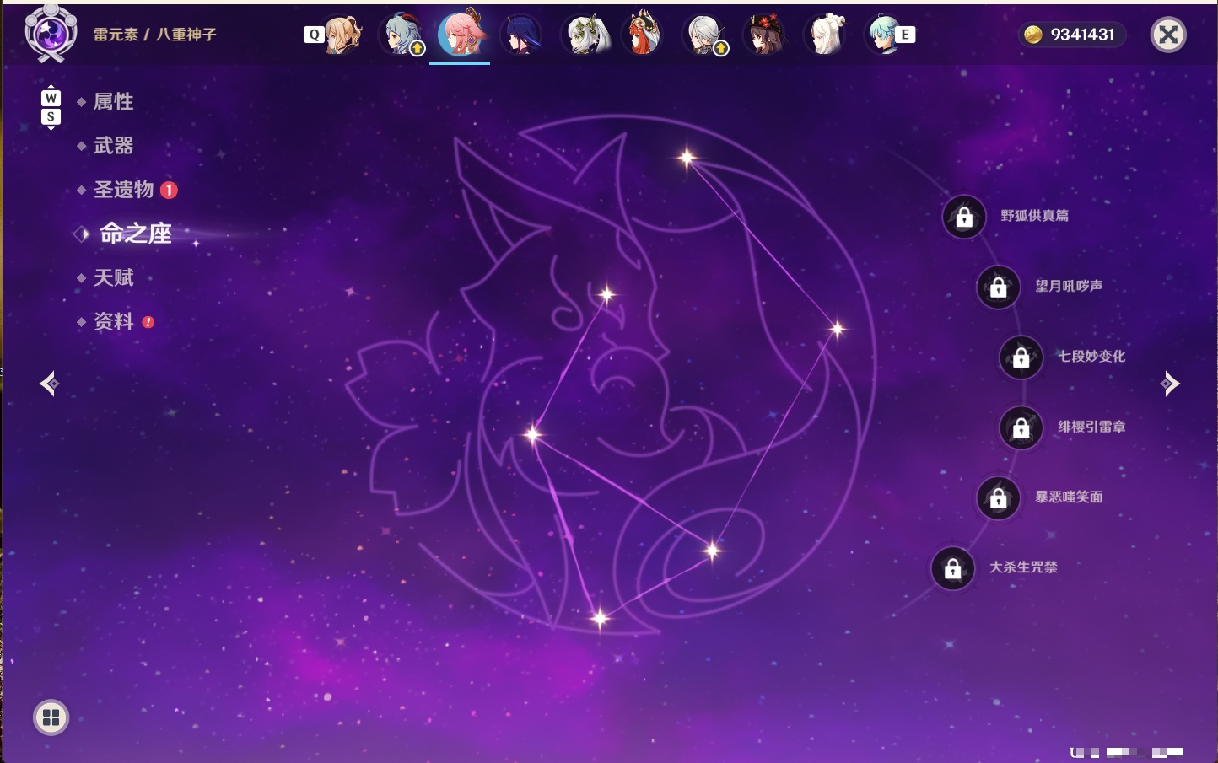Select the long white-haired portrait before the last one

pyautogui.click(x=827, y=35)
